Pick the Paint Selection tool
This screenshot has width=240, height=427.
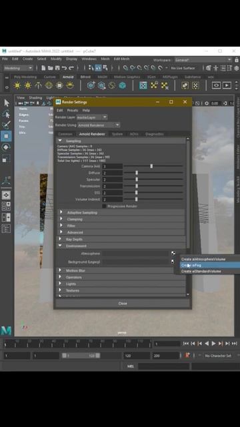click(x=6, y=125)
